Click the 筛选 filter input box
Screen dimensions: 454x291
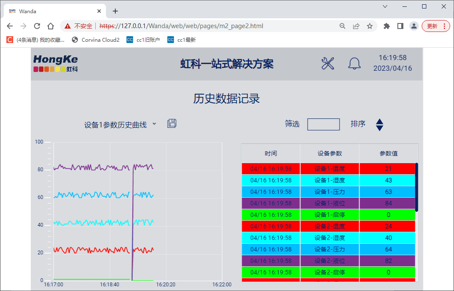(x=323, y=124)
